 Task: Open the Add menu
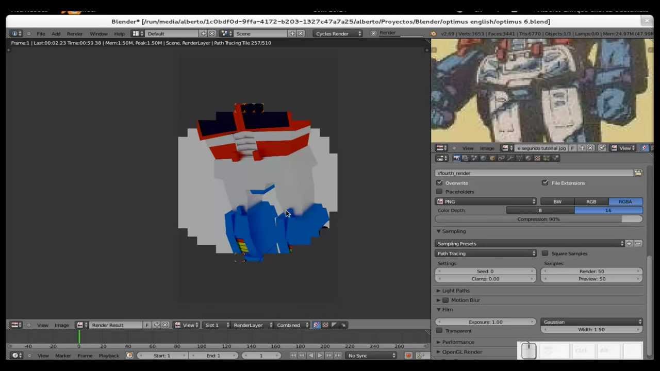tap(56, 33)
